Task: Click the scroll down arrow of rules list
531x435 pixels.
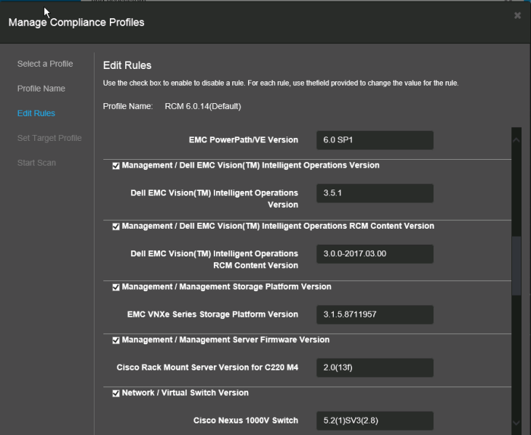Action: click(x=516, y=423)
